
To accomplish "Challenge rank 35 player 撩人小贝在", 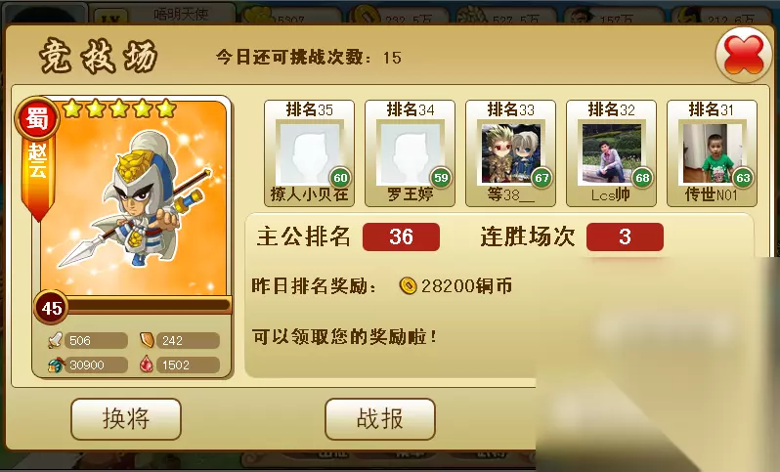I will [309, 153].
